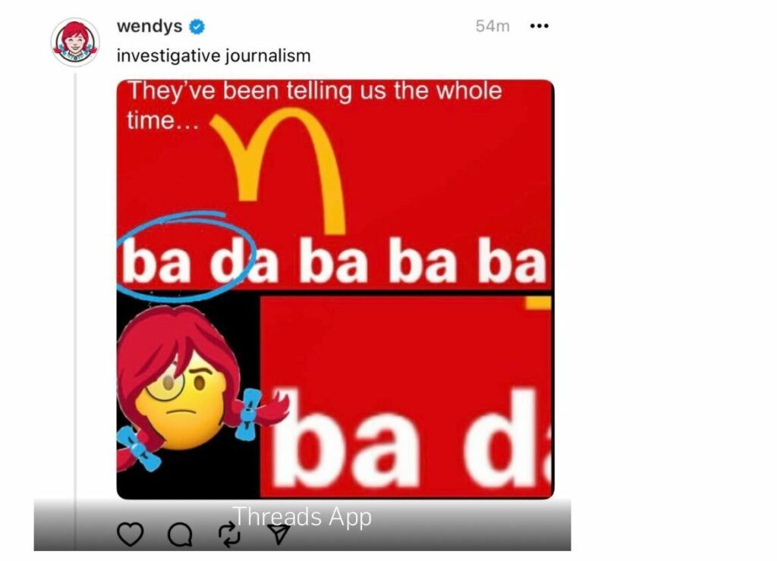Click the 'Threads App' watermark label
This screenshot has height=561, width=777.
click(302, 517)
